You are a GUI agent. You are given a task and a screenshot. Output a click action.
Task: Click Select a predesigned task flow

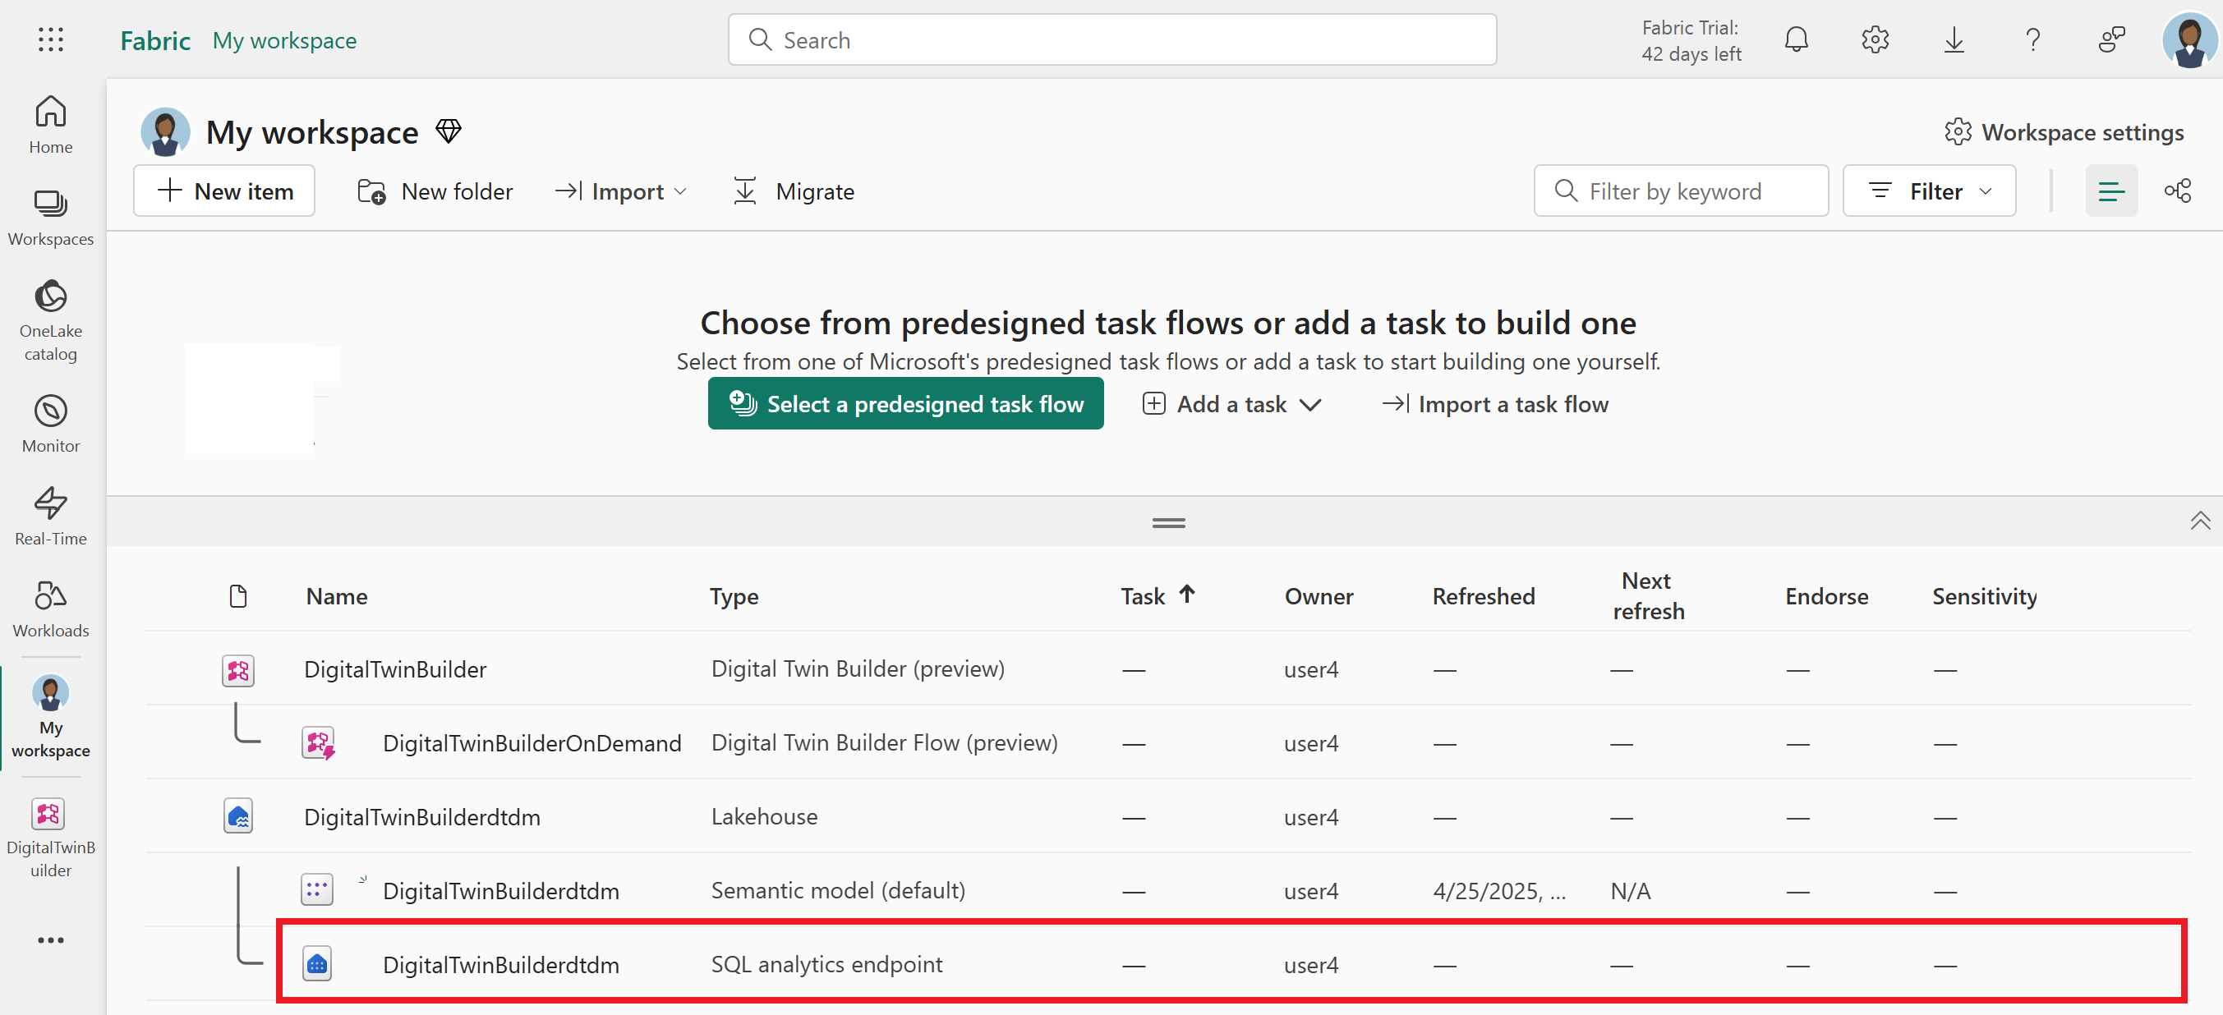(x=906, y=403)
